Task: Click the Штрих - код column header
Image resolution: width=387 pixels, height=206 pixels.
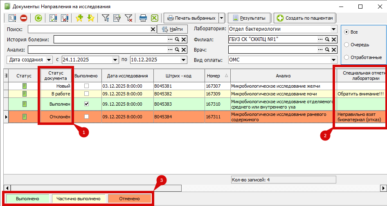Action: click(x=178, y=76)
